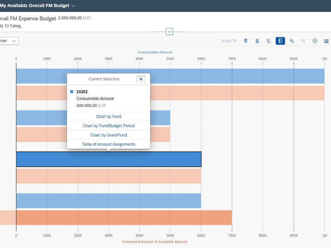Open the My Available Overall FM Budget dropdown
This screenshot has width=331, height=248.
(x=73, y=6)
